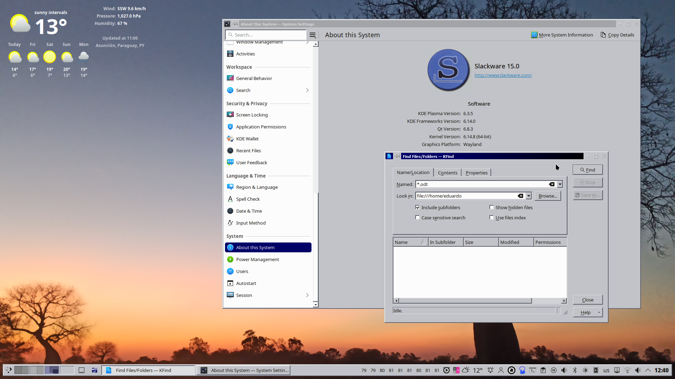This screenshot has width=675, height=379.
Task: Open the file manager panel launcher
Action: tap(95, 370)
